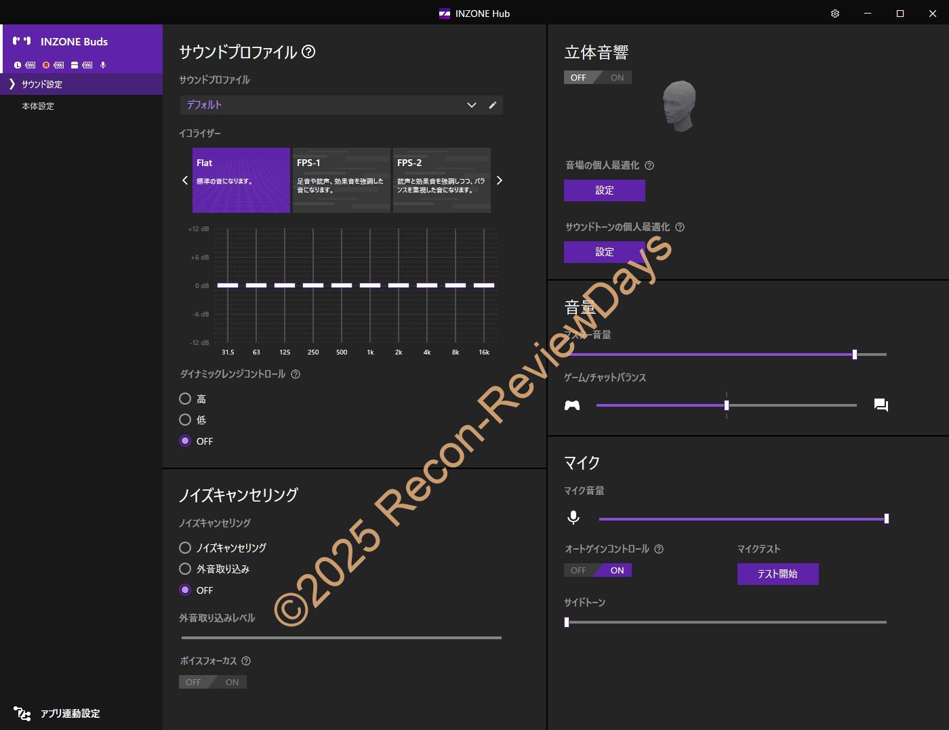This screenshot has width=949, height=730.
Task: Click the game controller balance icon
Action: point(572,405)
